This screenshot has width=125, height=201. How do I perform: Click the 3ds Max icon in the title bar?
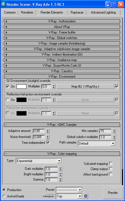(3, 4)
